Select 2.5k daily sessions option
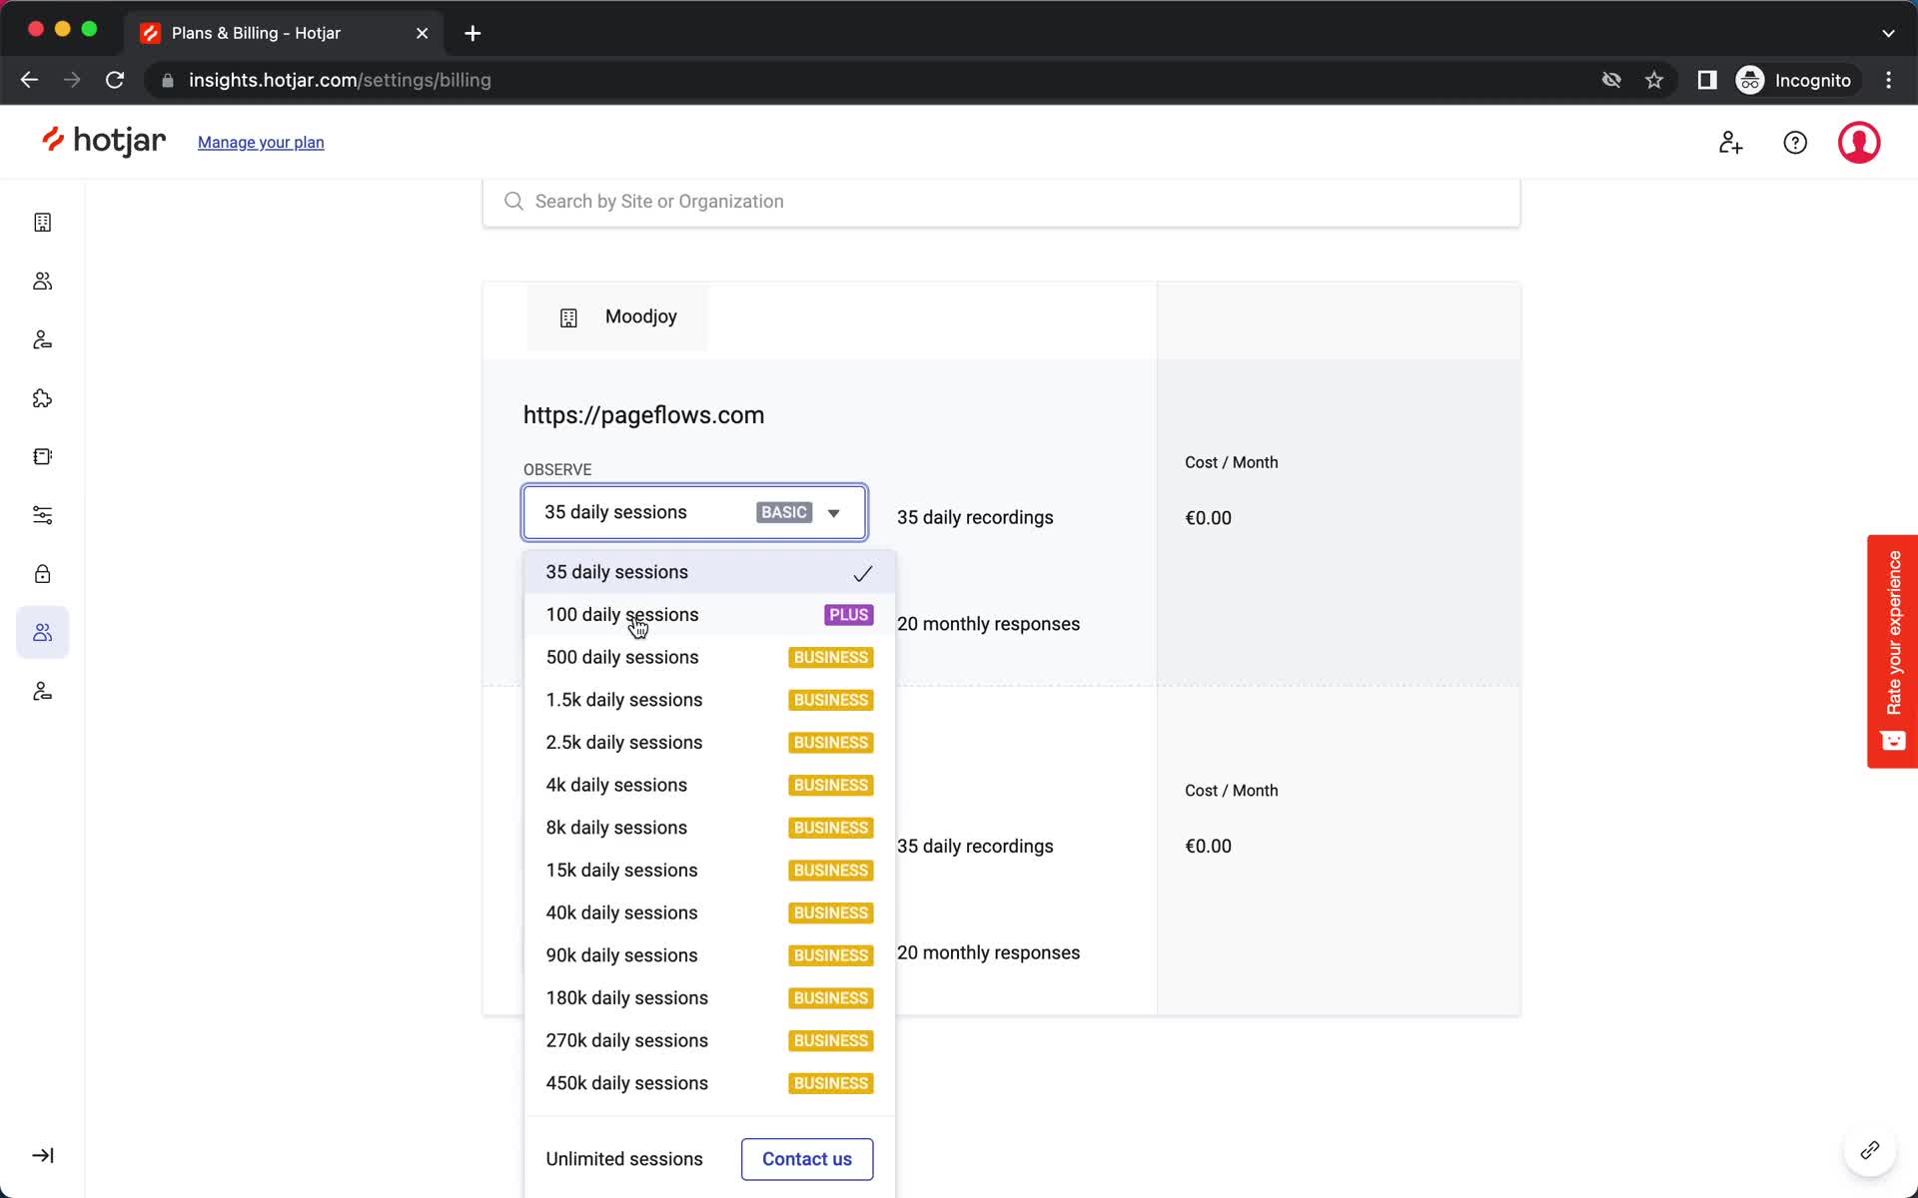The width and height of the screenshot is (1918, 1198). click(x=709, y=743)
